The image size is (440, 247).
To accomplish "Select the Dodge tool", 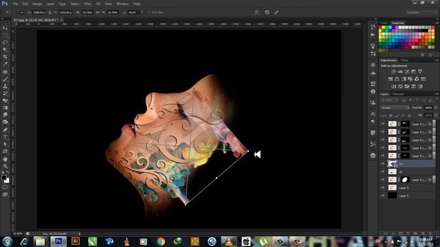I will tap(5, 122).
